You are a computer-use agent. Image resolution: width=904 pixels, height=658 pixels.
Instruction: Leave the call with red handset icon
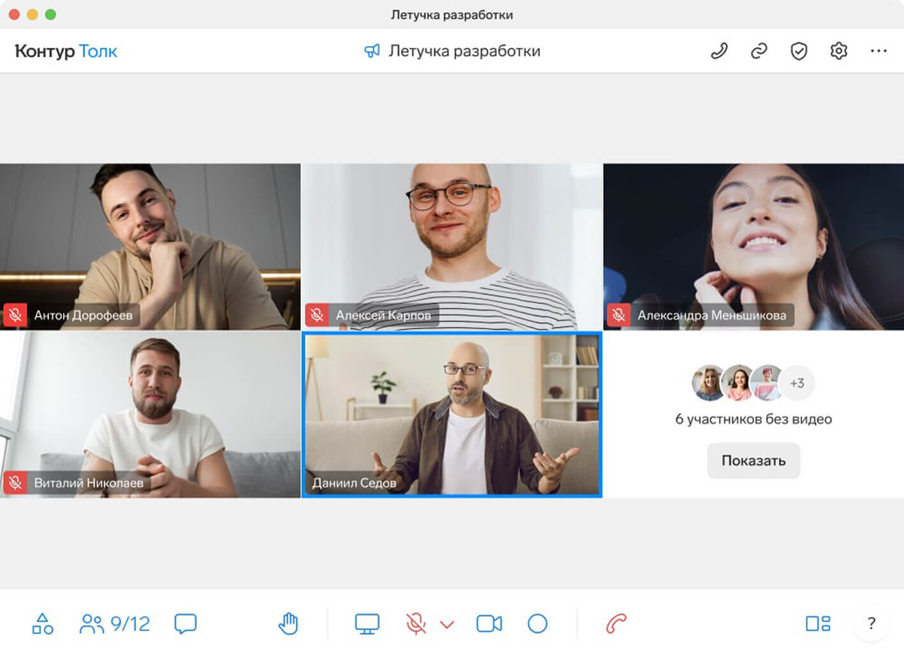pos(616,624)
